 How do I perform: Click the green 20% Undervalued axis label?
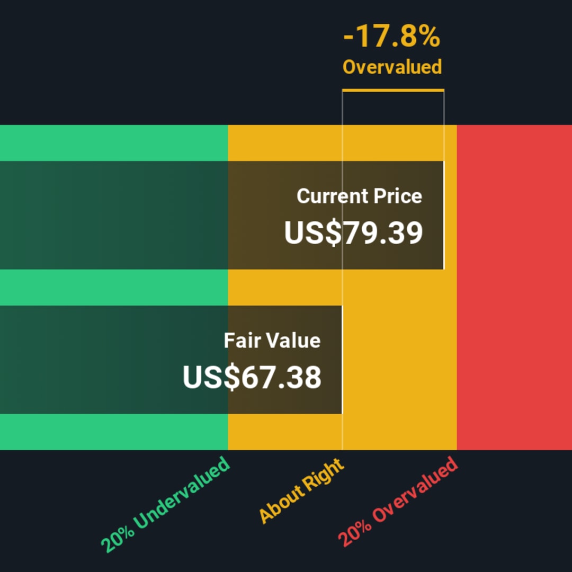coord(165,505)
